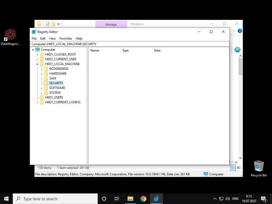Show hidden tray icons chevron
This screenshot has height=204, width=272.
215,199
